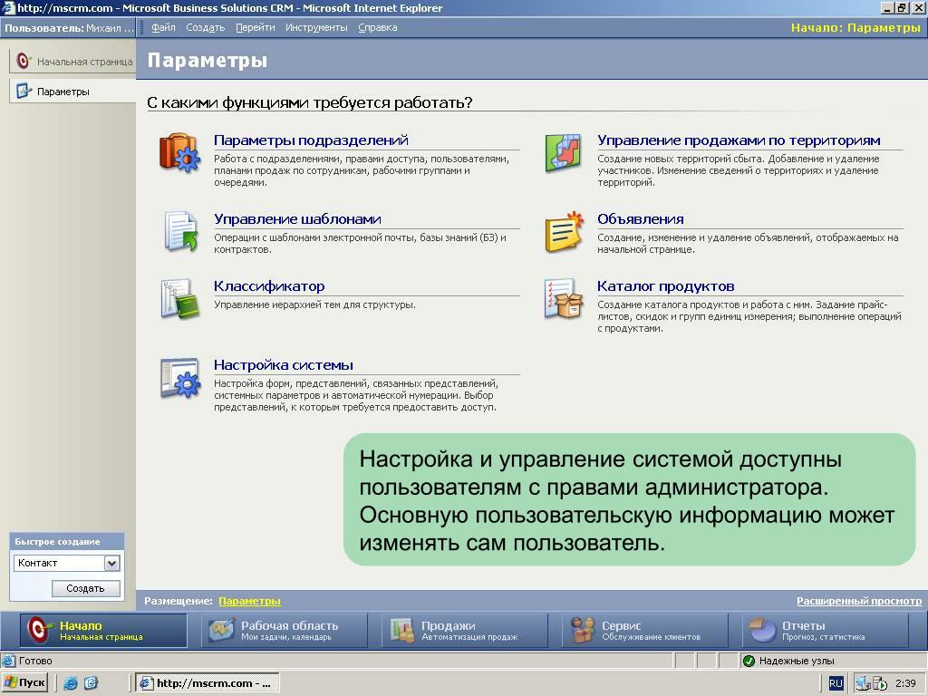Click the Сервис people icon
The image size is (928, 696).
[x=583, y=631]
